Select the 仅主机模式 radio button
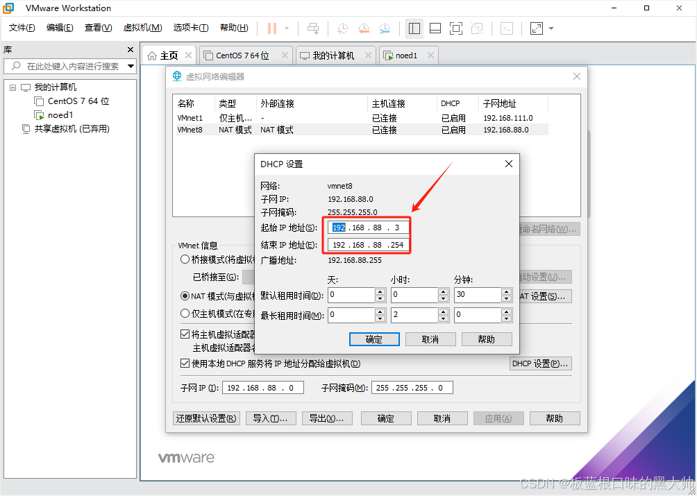The image size is (697, 496). 185,314
